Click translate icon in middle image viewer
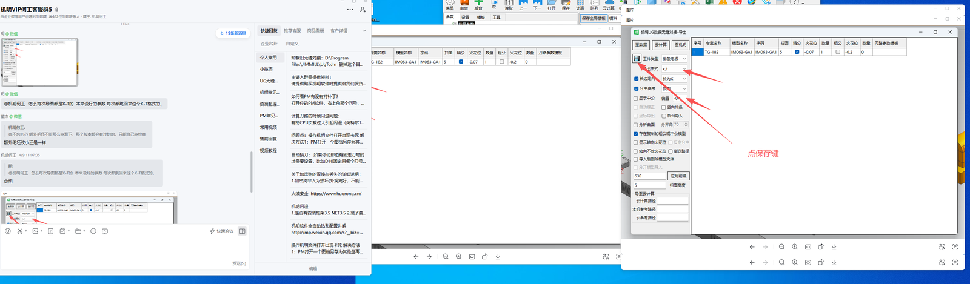Viewport: 970px width, 284px height. (x=606, y=257)
